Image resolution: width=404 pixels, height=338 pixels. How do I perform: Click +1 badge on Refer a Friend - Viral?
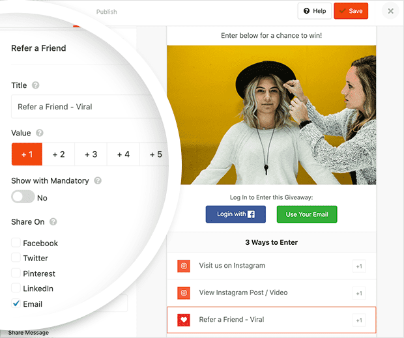click(359, 320)
